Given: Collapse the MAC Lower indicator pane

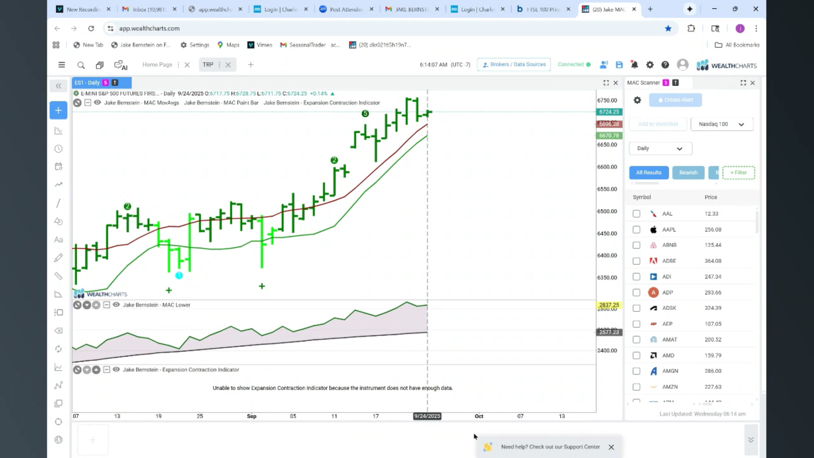Looking at the screenshot, I should [x=106, y=305].
